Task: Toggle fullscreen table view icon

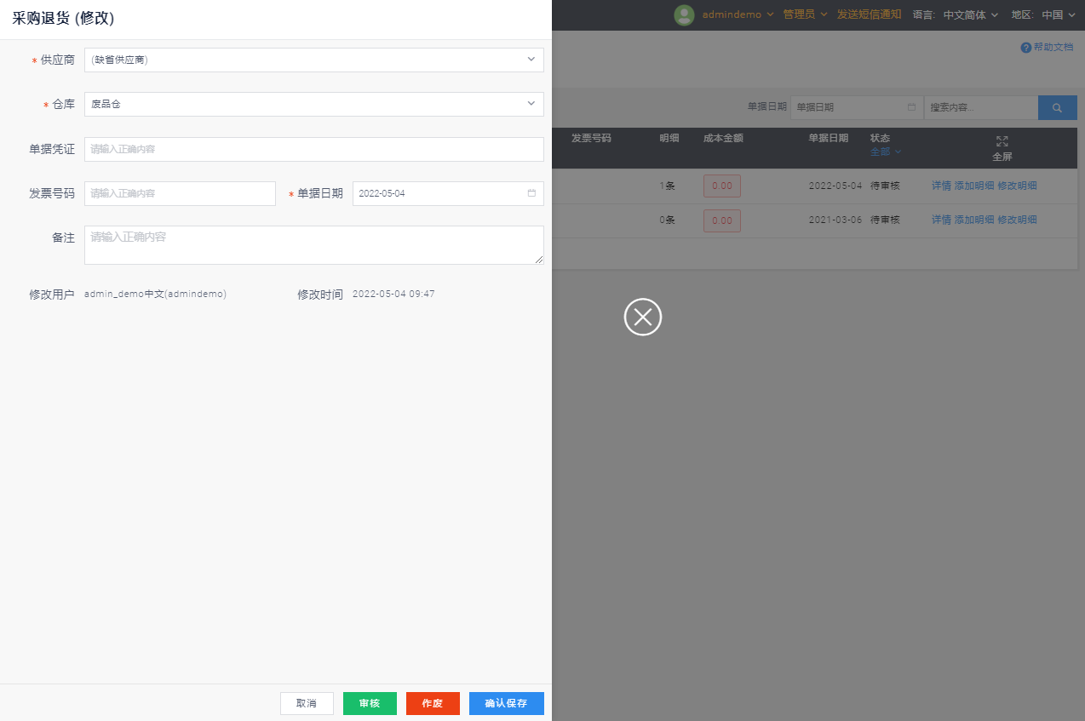Action: (x=1002, y=141)
